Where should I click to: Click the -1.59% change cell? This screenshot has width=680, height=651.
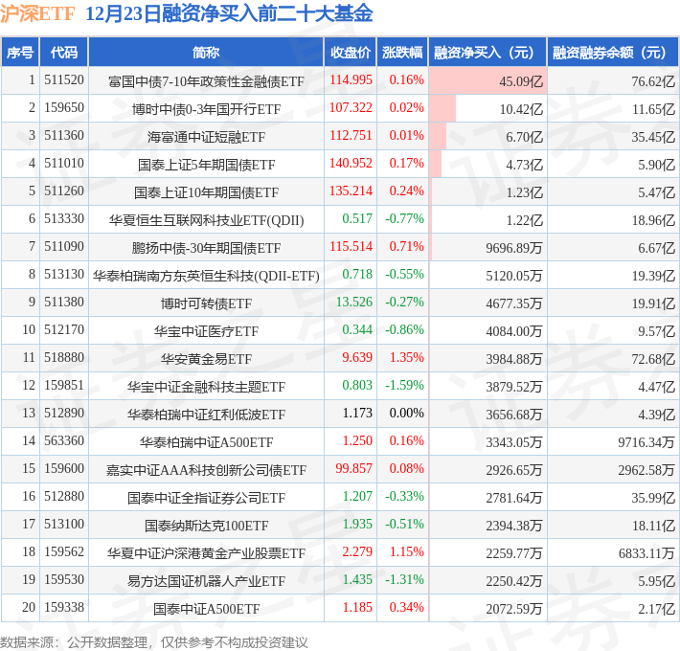(404, 385)
